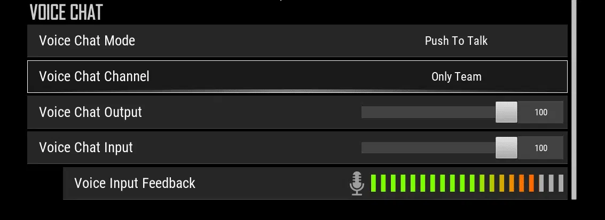Image resolution: width=605 pixels, height=220 pixels.
Task: Click the left end of the Voice Chat Input track
Action: [365, 148]
